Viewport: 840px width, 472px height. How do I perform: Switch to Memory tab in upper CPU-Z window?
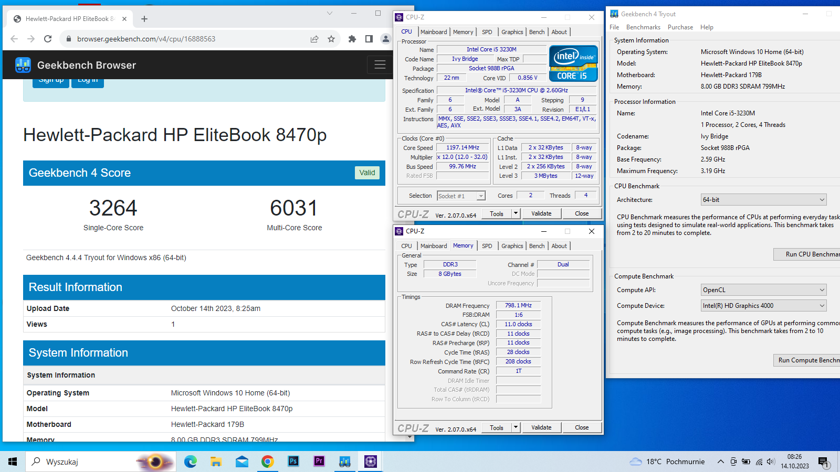[x=463, y=32]
